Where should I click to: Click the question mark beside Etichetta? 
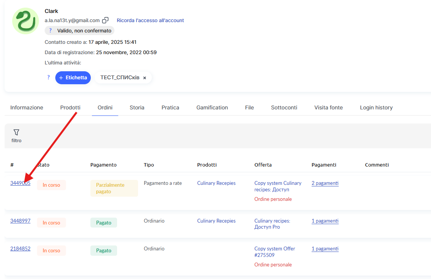click(48, 77)
